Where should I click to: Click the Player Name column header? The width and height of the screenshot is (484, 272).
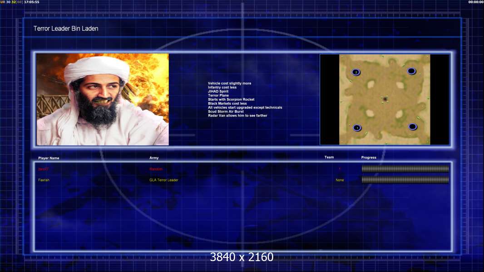click(49, 158)
